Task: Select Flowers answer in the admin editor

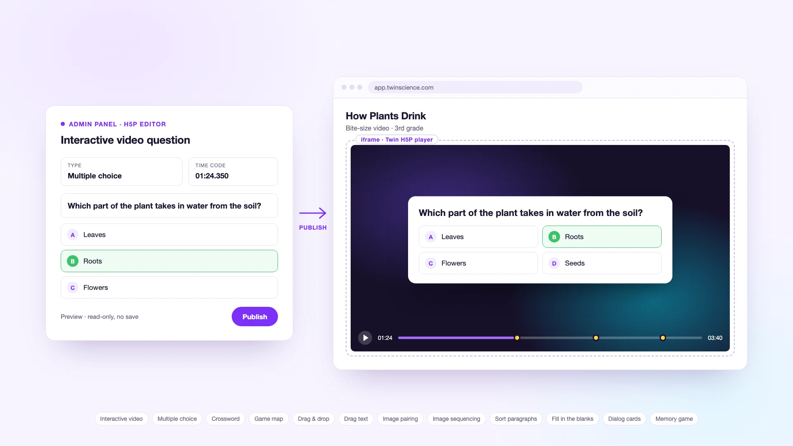Action: [x=169, y=287]
